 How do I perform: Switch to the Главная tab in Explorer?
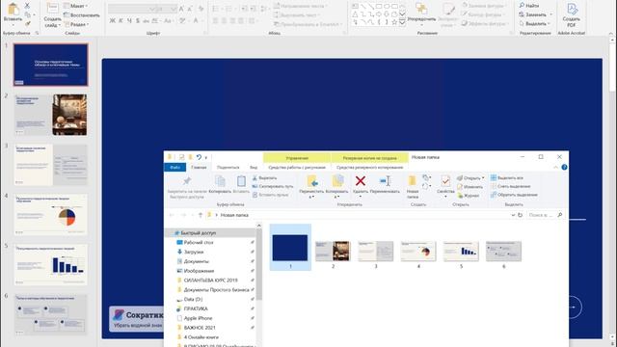coord(199,167)
